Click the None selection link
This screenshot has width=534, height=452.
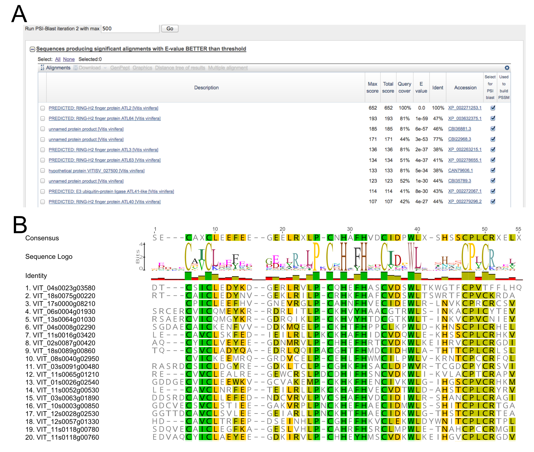[69, 59]
